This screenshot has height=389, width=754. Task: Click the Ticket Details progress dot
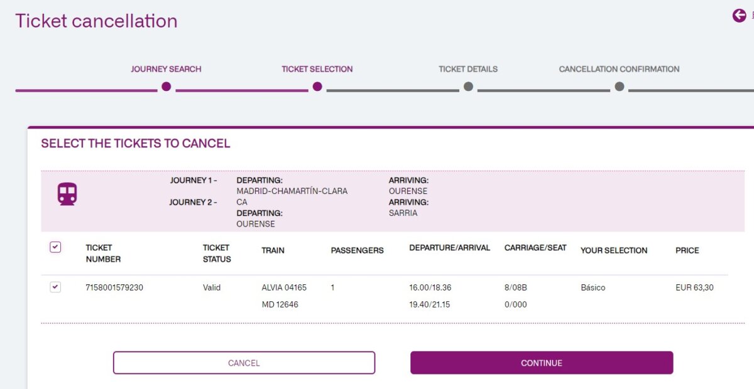tap(468, 87)
